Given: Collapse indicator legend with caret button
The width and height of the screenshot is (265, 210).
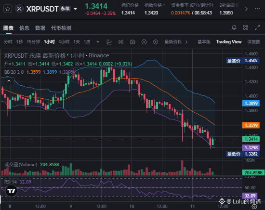Looking at the screenshot, I should pyautogui.click(x=9, y=81).
